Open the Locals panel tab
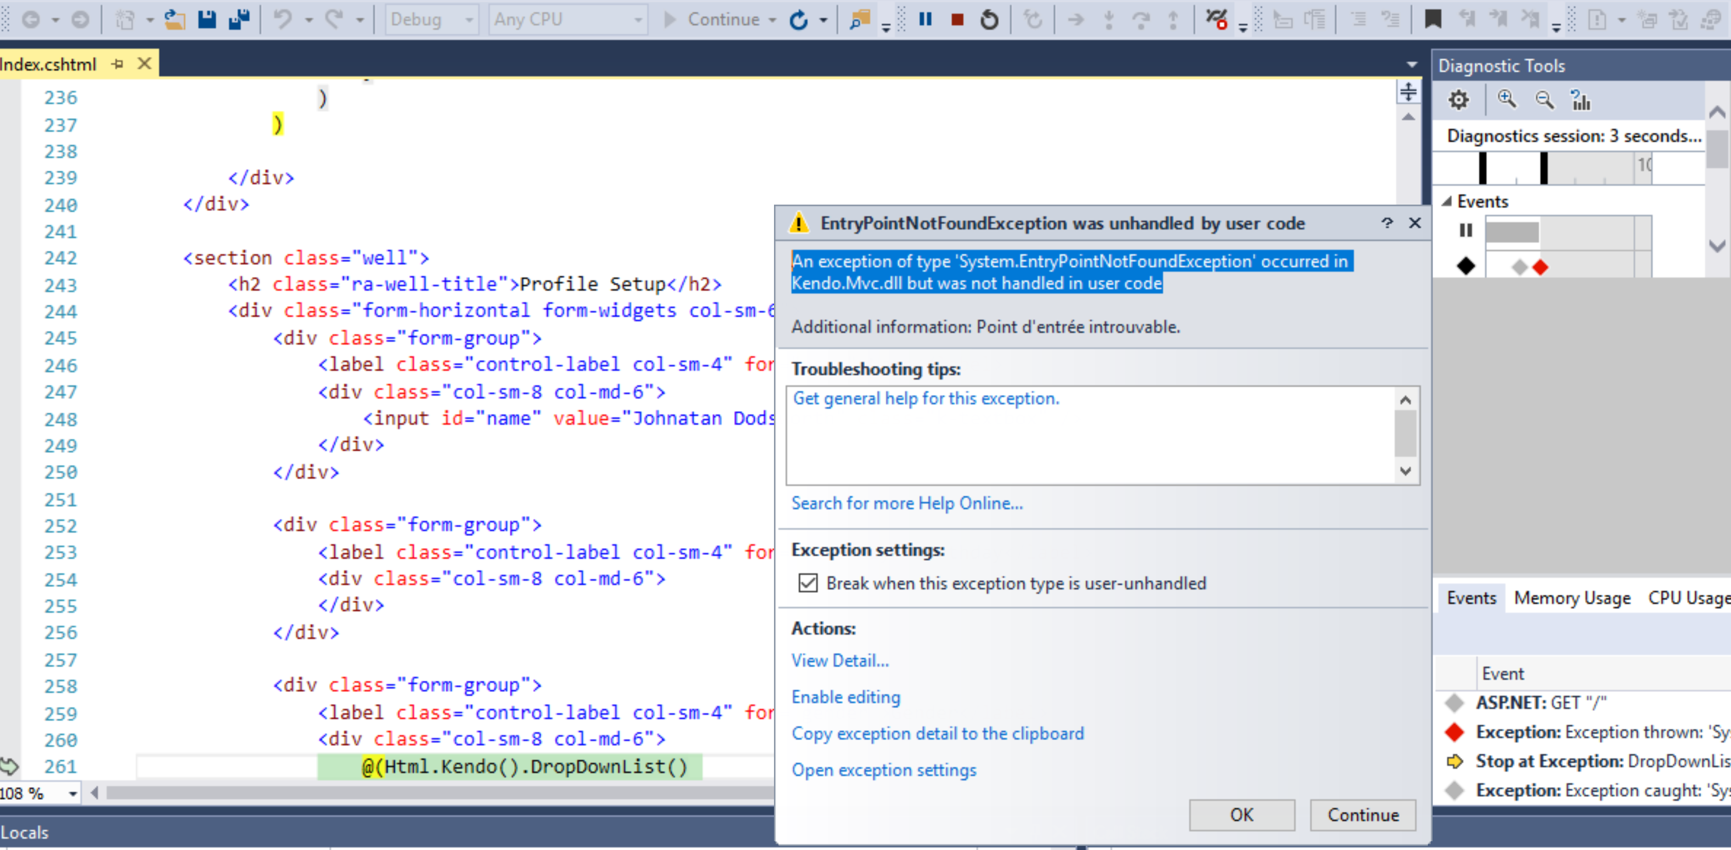This screenshot has width=1731, height=850. [x=25, y=832]
